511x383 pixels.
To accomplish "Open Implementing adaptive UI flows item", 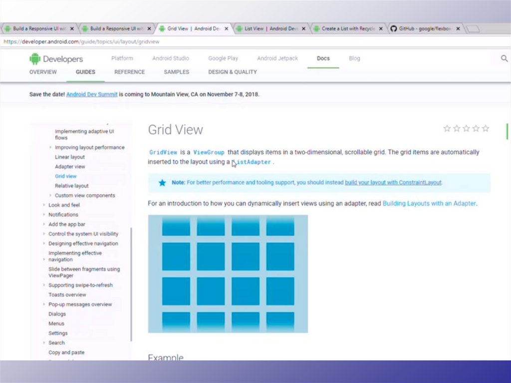I will coord(84,134).
